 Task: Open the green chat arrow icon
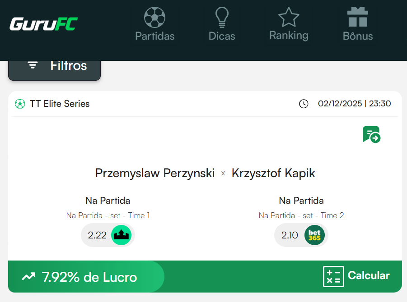pyautogui.click(x=371, y=134)
